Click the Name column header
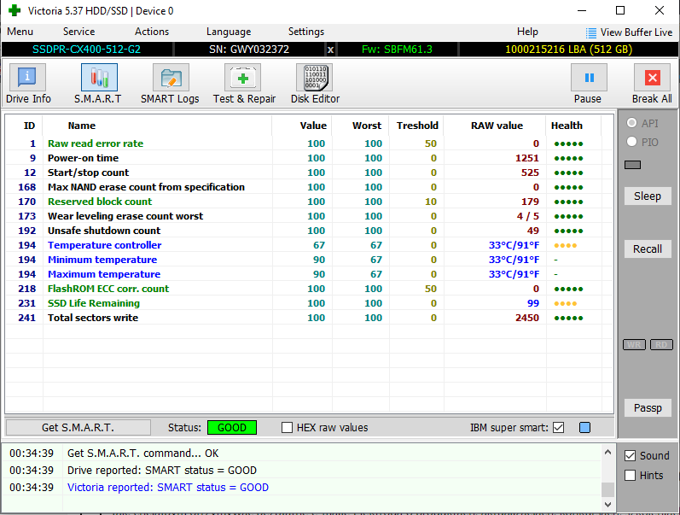 82,126
